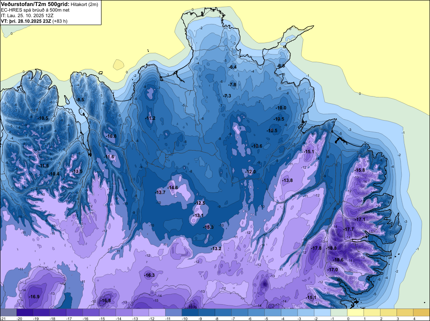Select the -7 color swatch in legend

pos(240,312)
